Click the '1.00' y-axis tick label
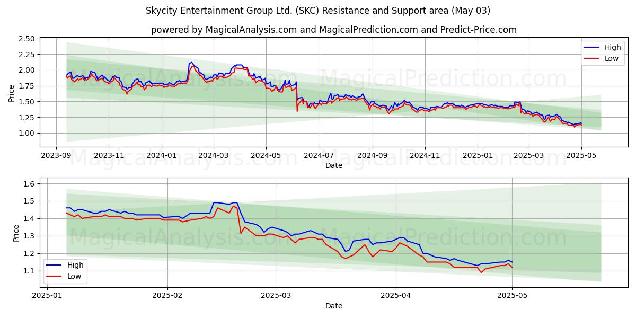The width and height of the screenshot is (636, 318). 27,133
